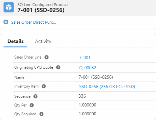Click the Sales Order Line field label
This screenshot has width=156, height=120.
coord(28,57)
